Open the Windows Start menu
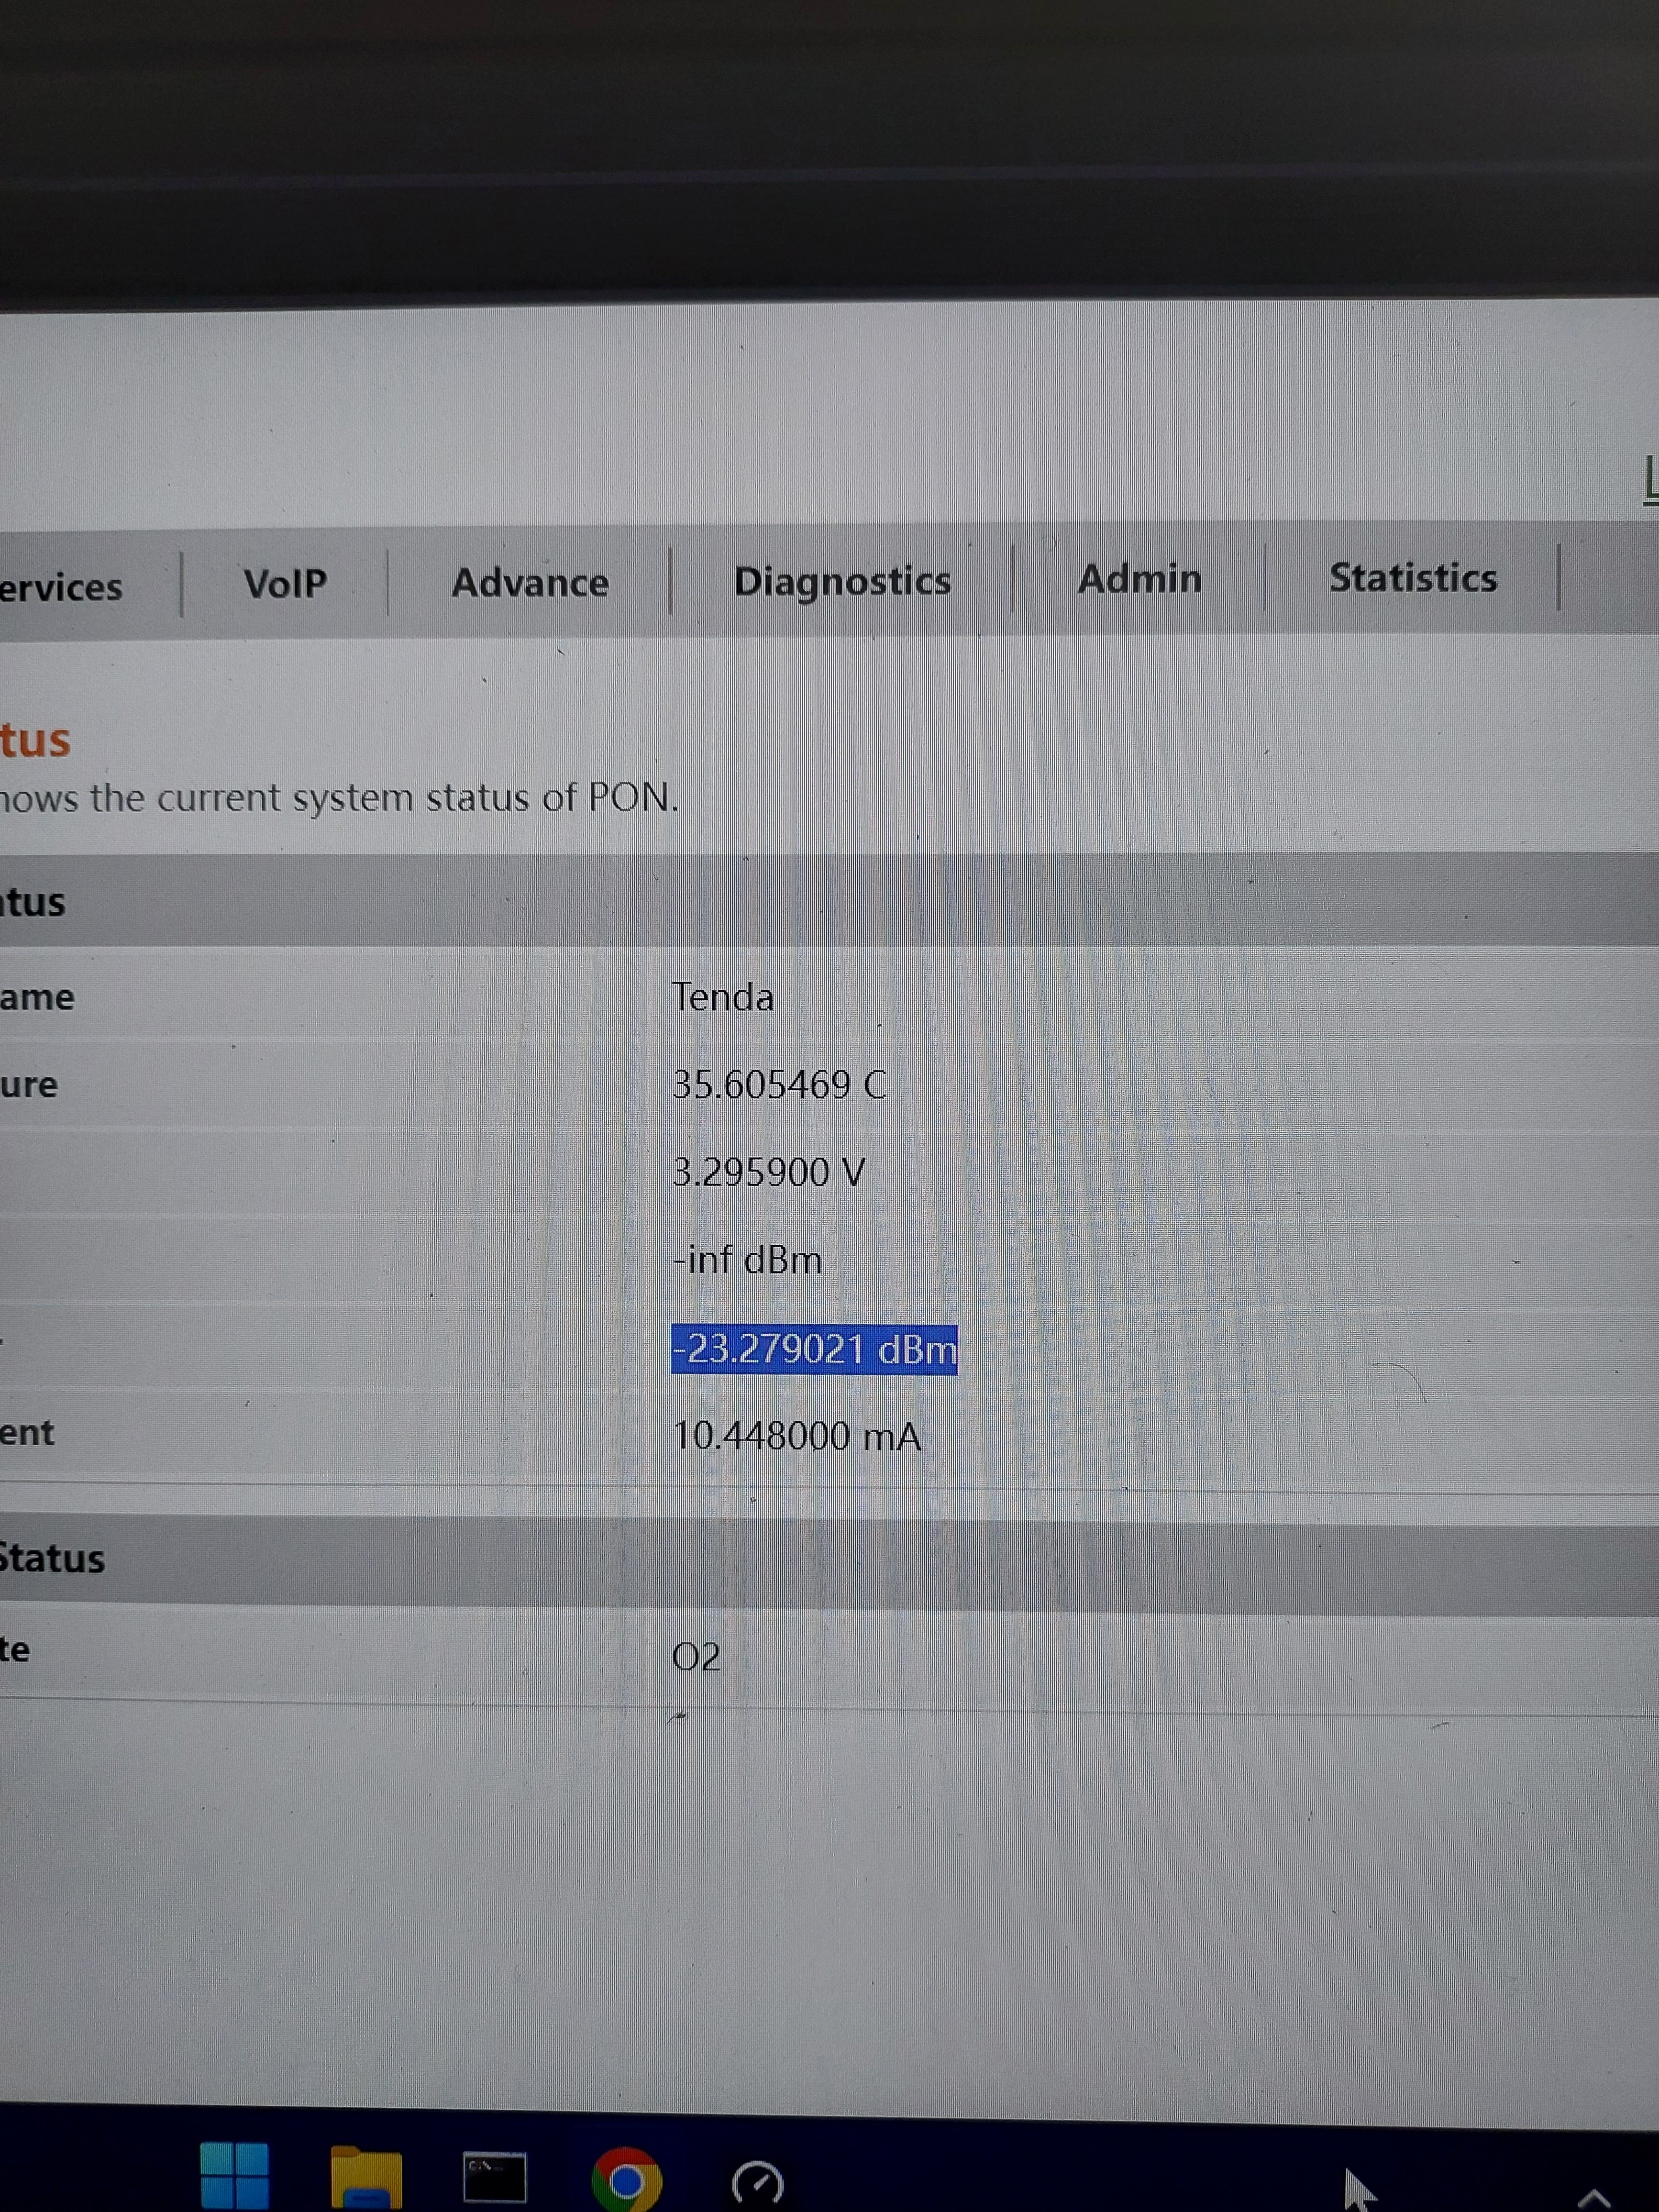 point(234,2176)
